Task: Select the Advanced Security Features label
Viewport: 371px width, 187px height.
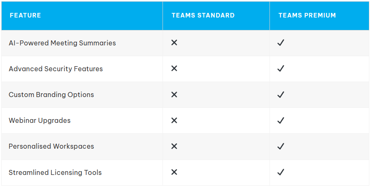Action: point(56,69)
